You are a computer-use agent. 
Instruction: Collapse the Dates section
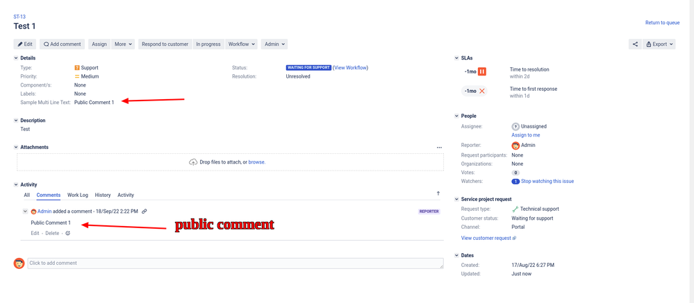click(x=457, y=255)
